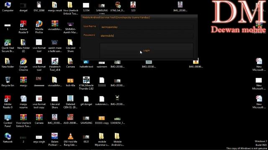Focus the UserName input field
This screenshot has height=150, width=268.
[x=147, y=27]
